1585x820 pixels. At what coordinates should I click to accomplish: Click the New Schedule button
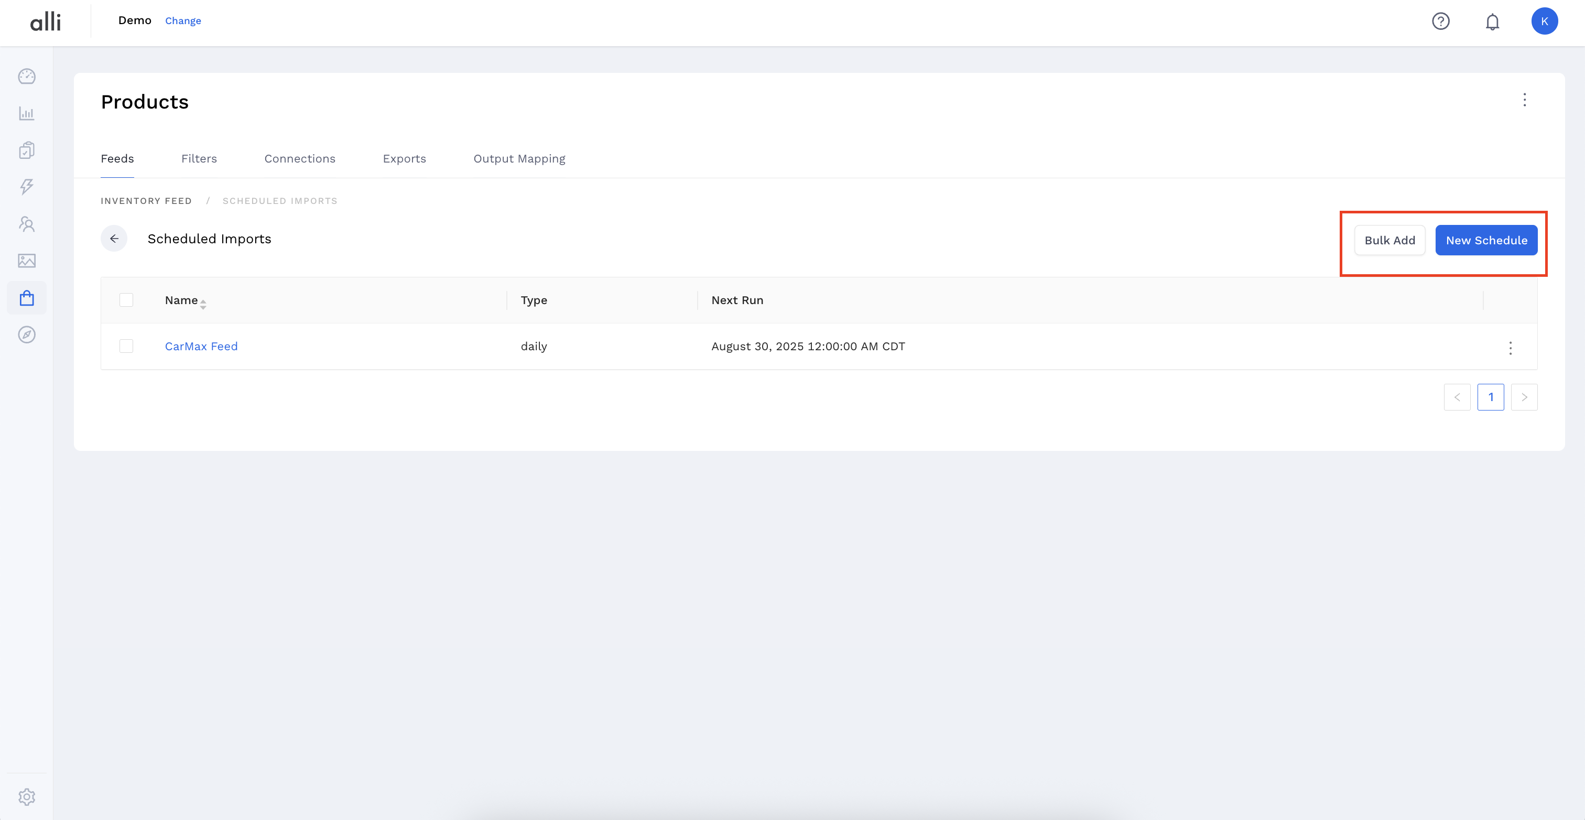(1486, 240)
